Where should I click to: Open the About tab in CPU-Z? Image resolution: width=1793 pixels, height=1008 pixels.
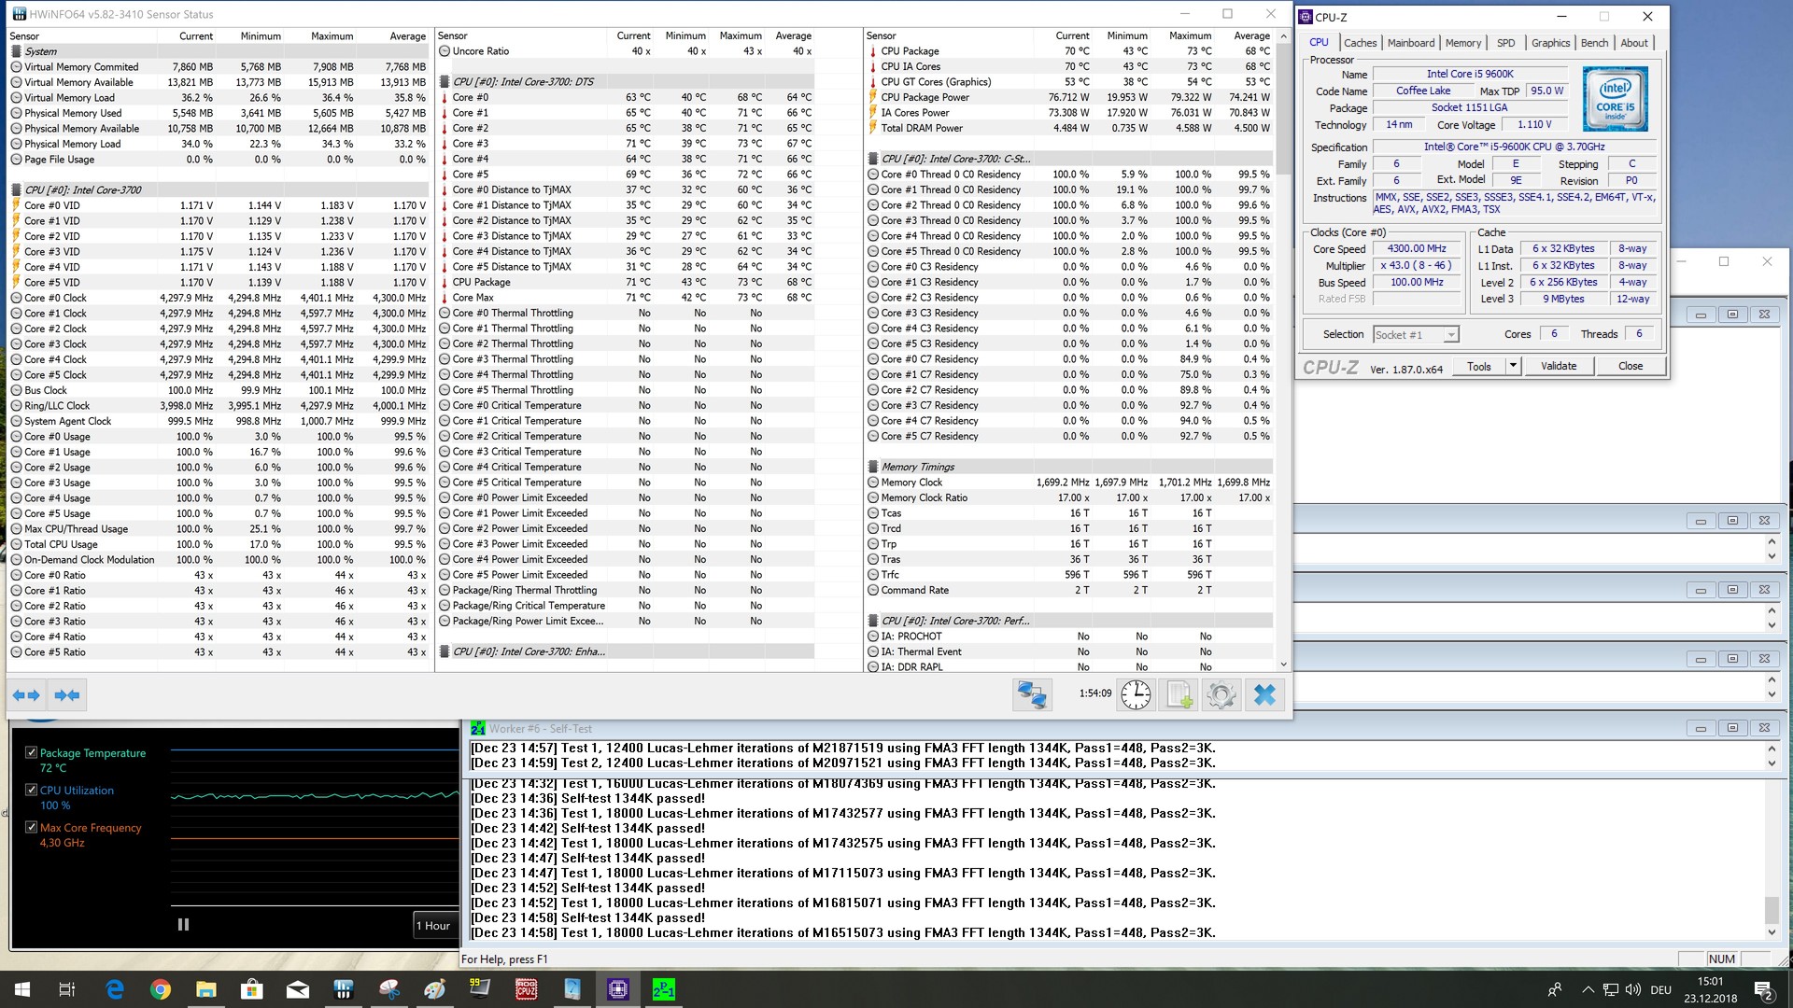click(x=1633, y=43)
